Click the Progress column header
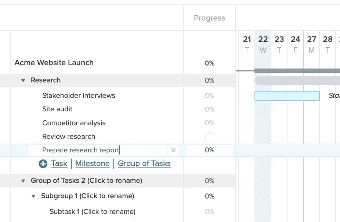 pos(209,18)
